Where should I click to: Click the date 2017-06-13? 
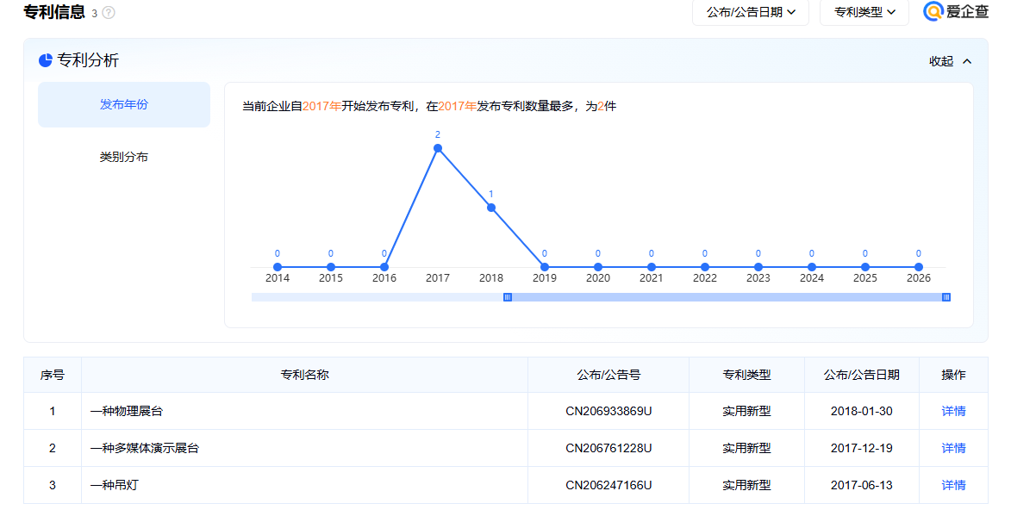(x=861, y=485)
